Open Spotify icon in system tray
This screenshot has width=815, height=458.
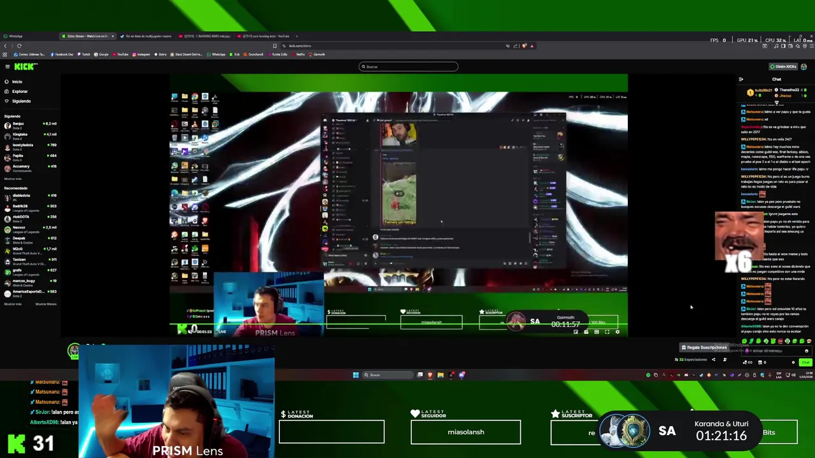[648, 375]
